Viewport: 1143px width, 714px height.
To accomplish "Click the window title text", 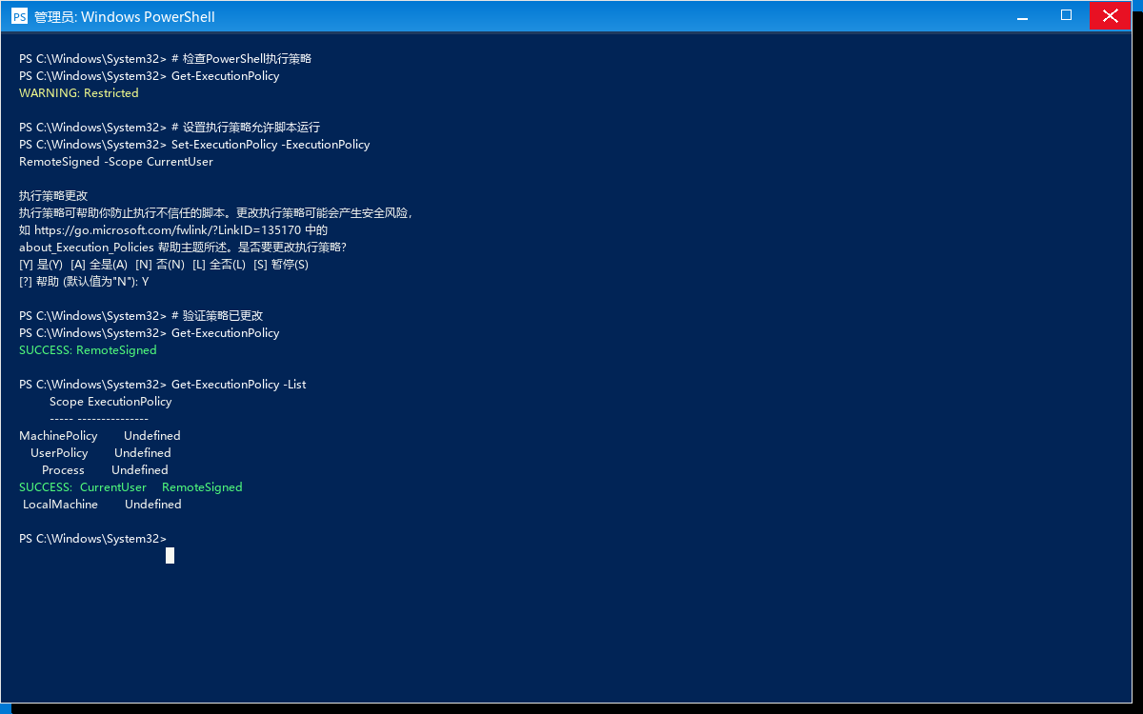I will pyautogui.click(x=125, y=17).
